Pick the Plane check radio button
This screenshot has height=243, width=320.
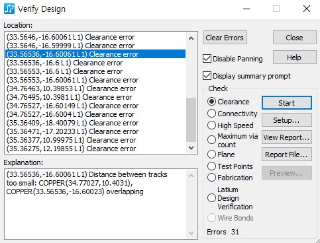[211, 155]
